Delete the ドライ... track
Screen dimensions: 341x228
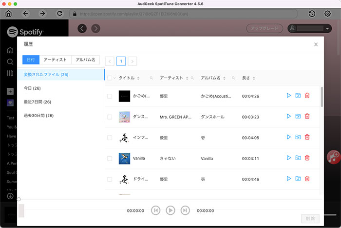coord(307,179)
